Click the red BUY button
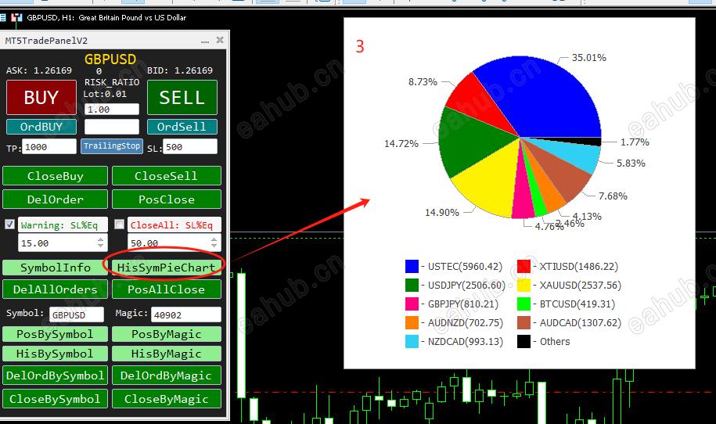Viewport: 716px width, 424px height. pos(41,97)
